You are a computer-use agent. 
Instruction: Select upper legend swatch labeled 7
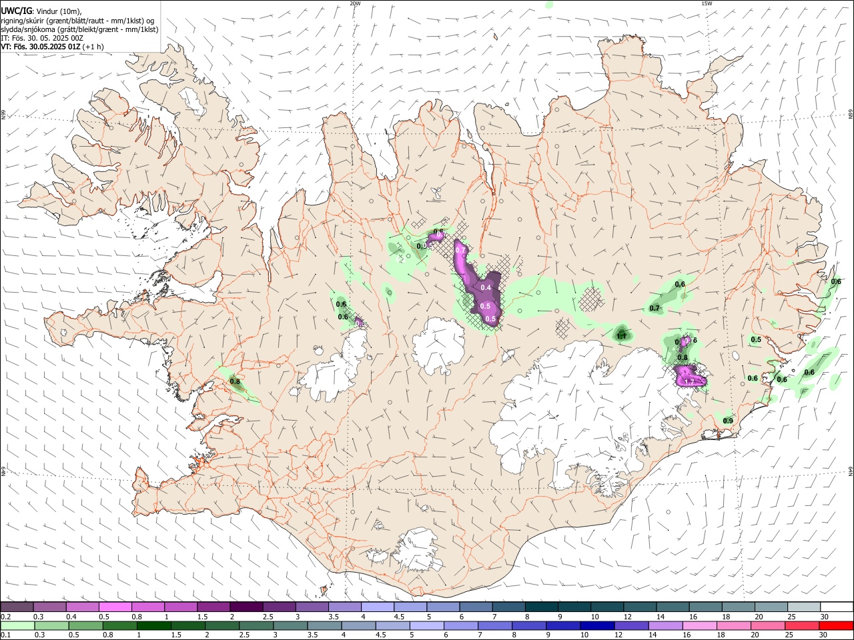[508, 607]
